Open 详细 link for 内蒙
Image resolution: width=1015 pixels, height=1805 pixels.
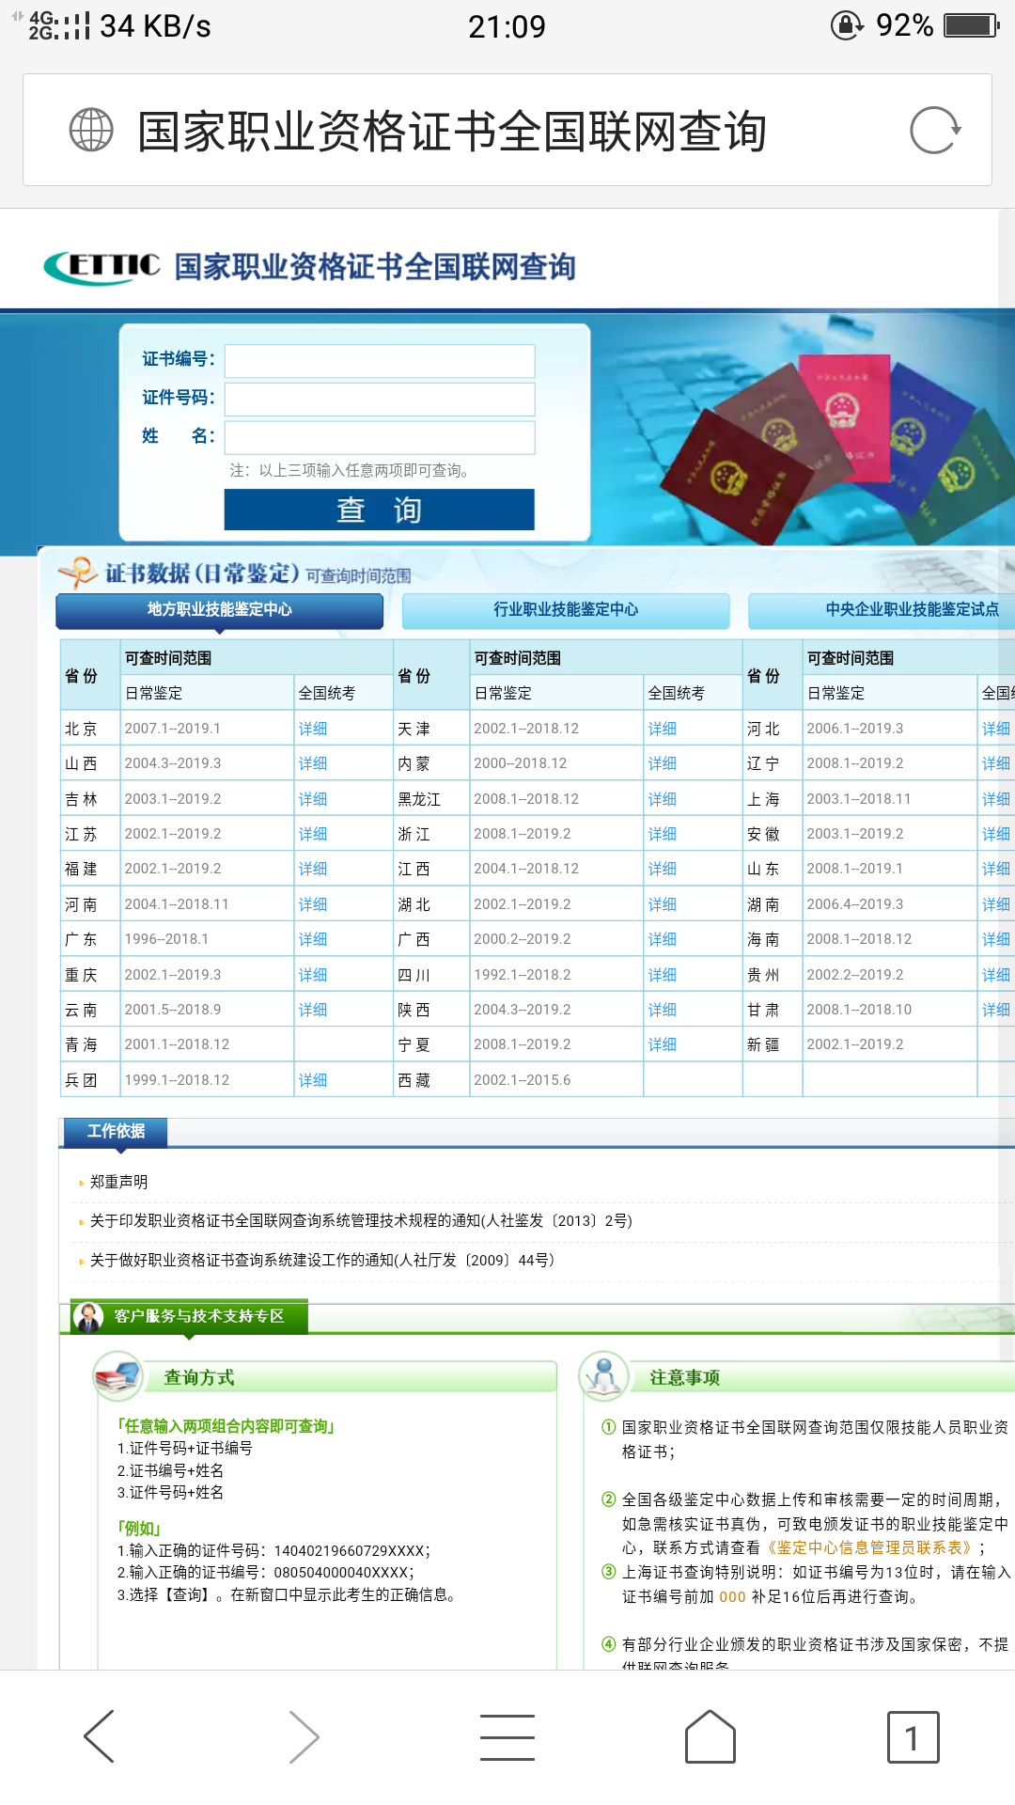tap(663, 763)
